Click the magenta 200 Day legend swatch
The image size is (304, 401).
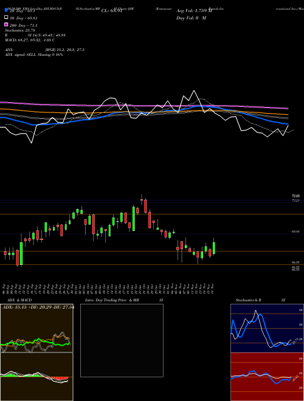(6, 24)
